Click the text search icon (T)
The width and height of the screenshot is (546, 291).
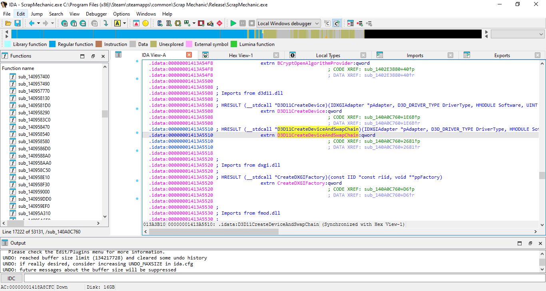[74, 24]
